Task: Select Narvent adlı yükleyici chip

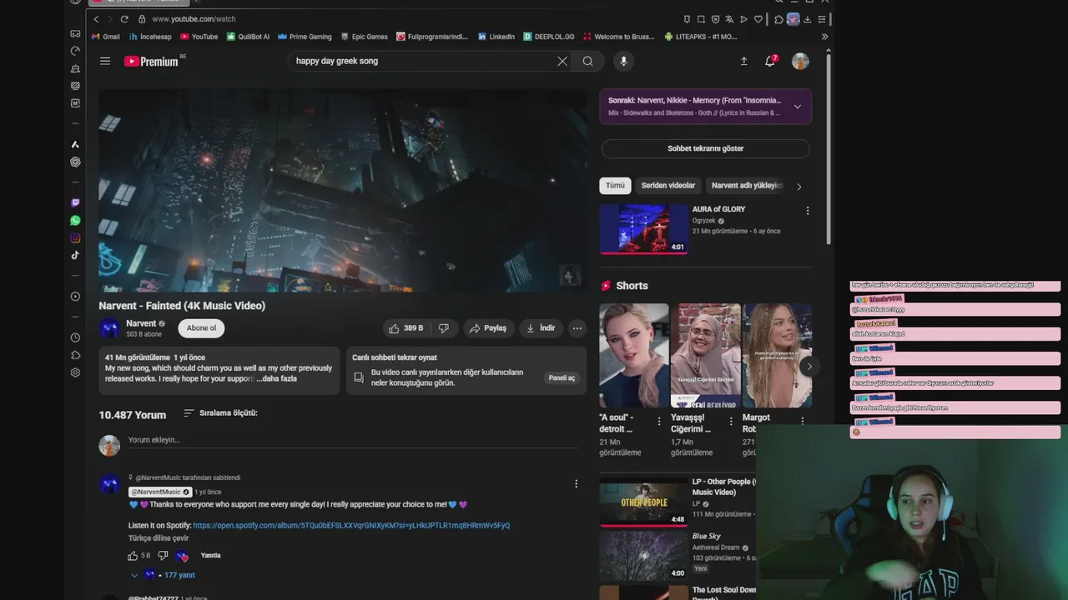Action: [x=746, y=186]
